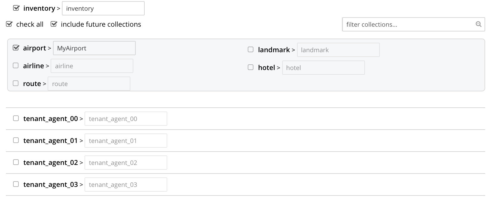
Task: Click the airline target name field
Action: 92,66
